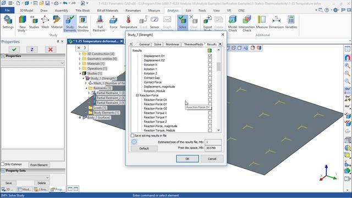Toggle Study Elements display
Screen dimensions: 352x198
click(70, 23)
